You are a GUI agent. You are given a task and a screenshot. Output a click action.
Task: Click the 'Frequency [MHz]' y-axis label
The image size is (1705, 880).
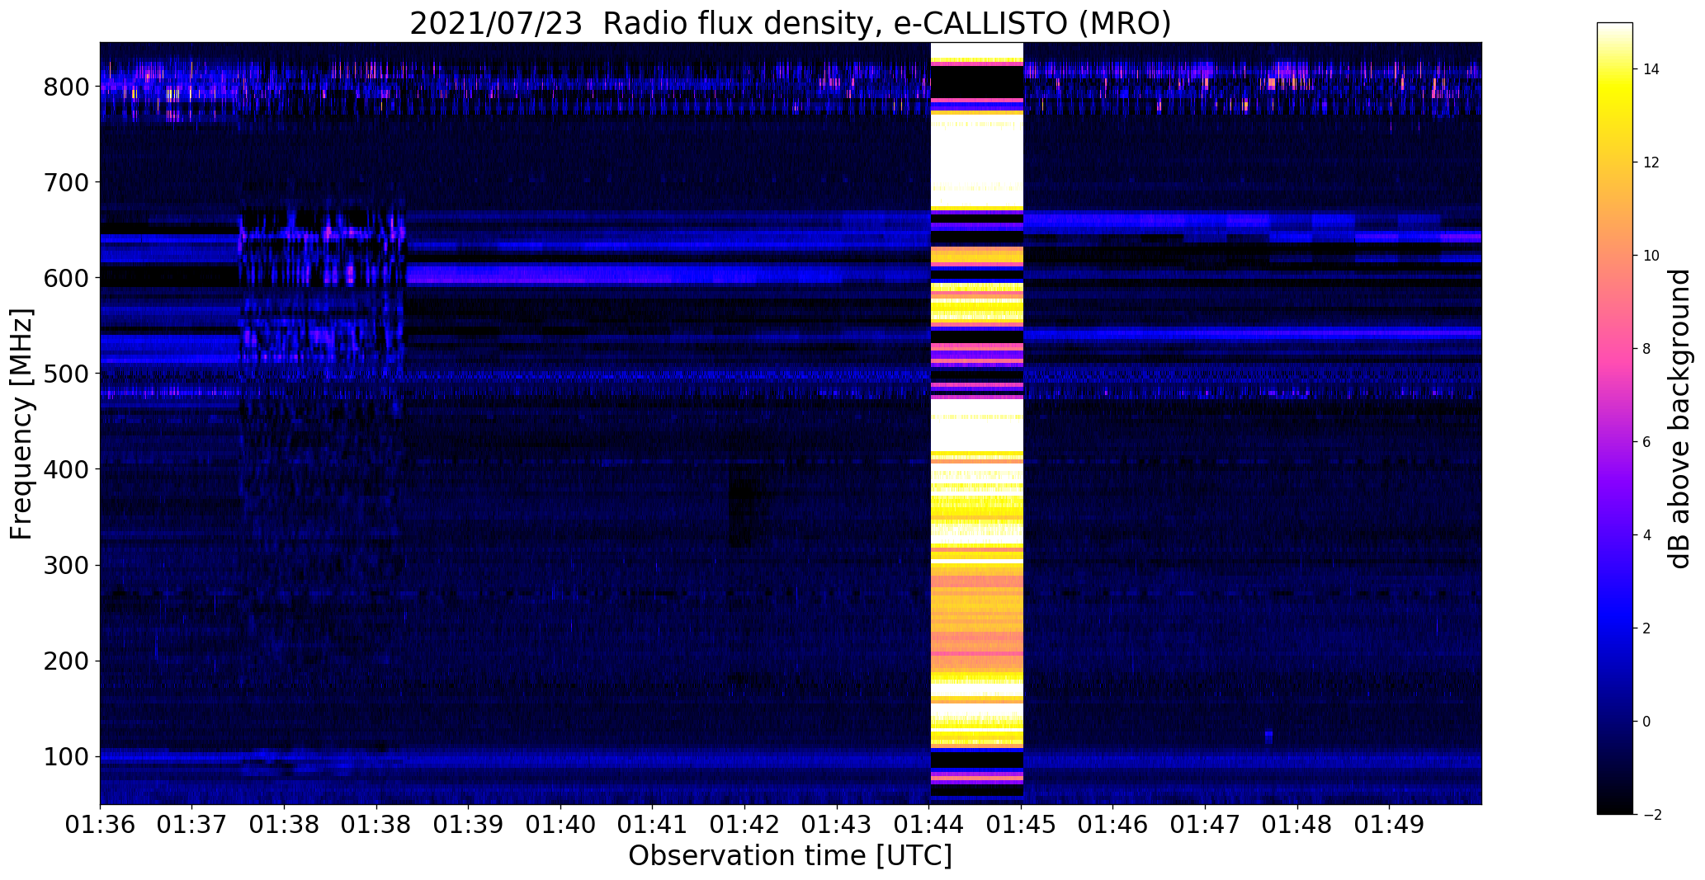click(21, 424)
